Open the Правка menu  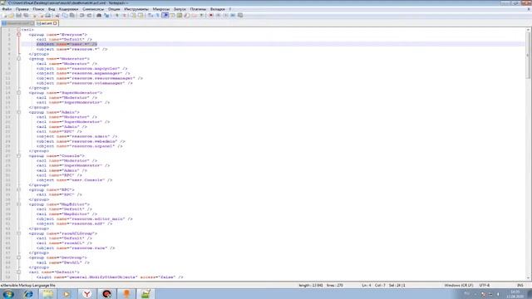[x=22, y=9]
